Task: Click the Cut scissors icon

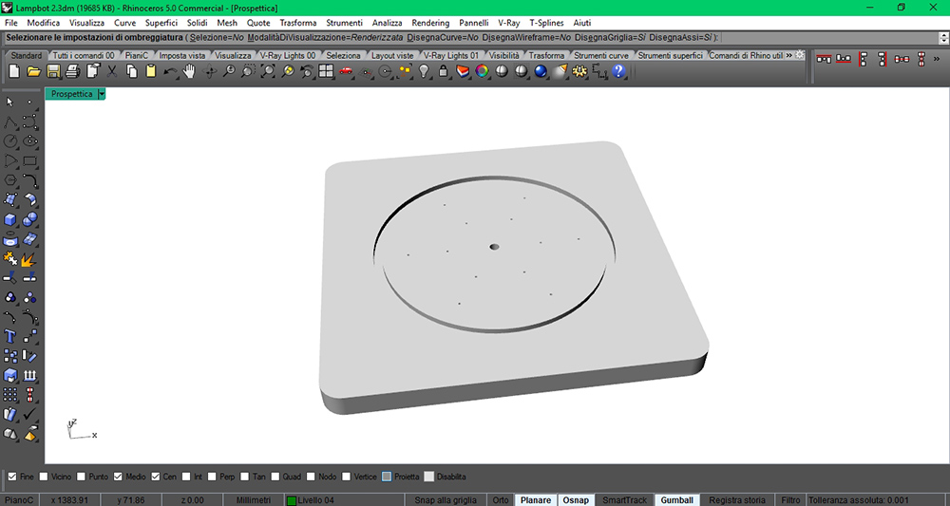Action: (x=112, y=71)
